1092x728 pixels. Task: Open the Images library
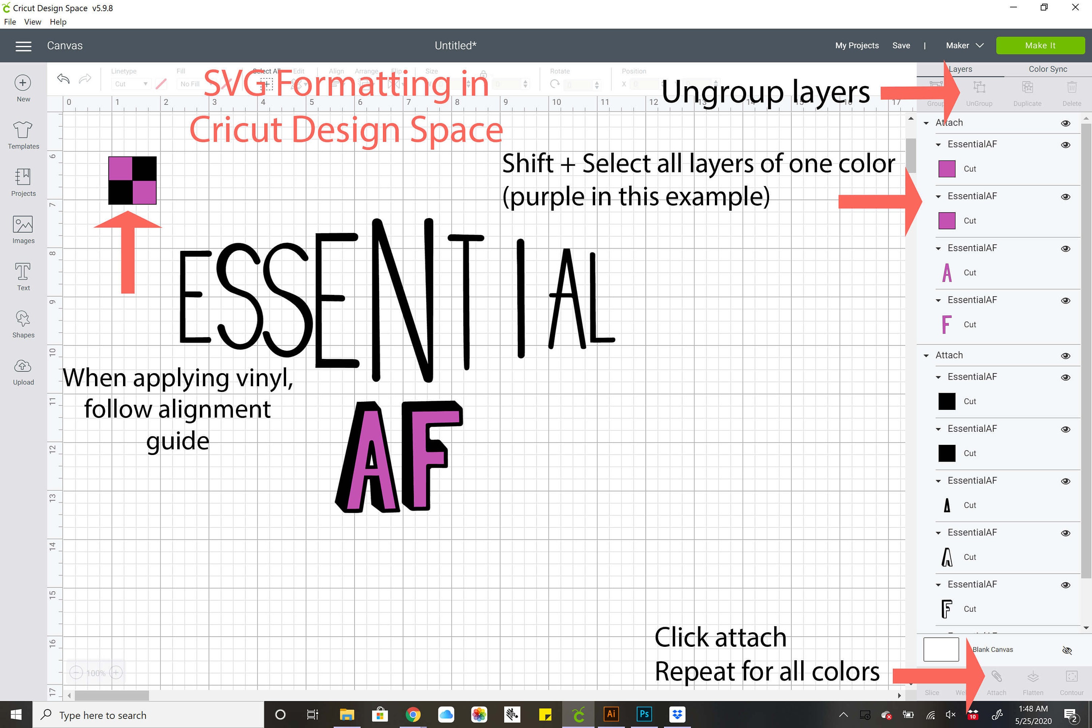coord(23,230)
